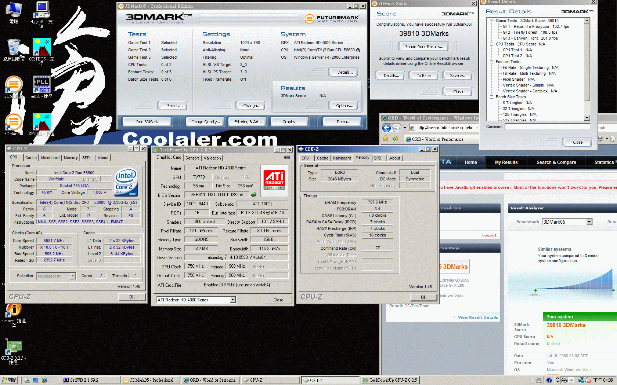Click the Options button under Results
Viewport: 617px width, 385px height.
tap(344, 106)
